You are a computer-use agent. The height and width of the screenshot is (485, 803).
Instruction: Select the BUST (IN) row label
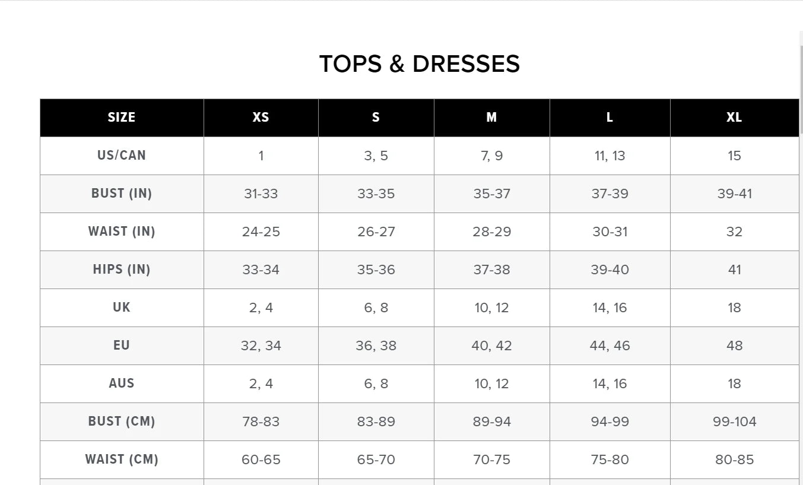point(122,194)
